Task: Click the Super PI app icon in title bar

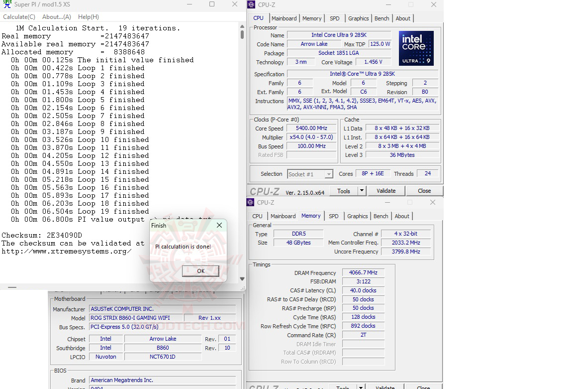Action: 7,4
